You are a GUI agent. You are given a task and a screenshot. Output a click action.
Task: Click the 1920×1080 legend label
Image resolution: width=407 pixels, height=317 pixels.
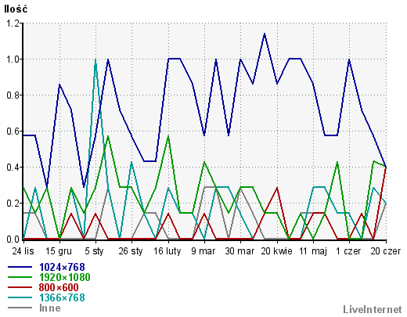click(65, 277)
